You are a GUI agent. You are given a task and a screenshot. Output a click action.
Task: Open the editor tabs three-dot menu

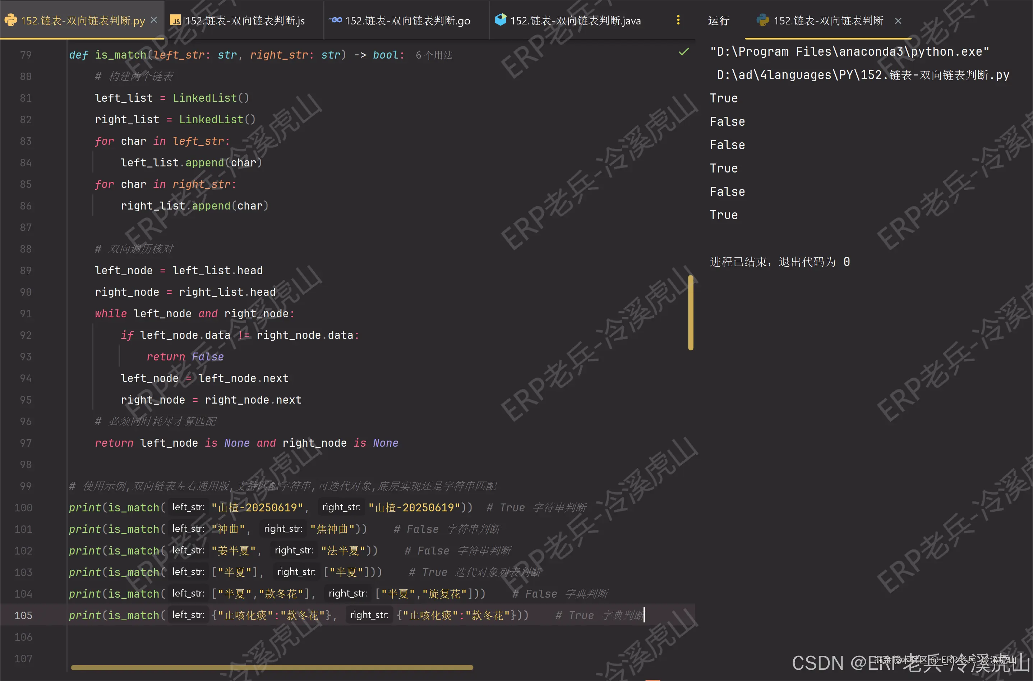tap(678, 20)
